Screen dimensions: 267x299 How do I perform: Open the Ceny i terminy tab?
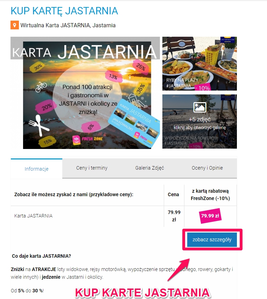click(x=92, y=168)
